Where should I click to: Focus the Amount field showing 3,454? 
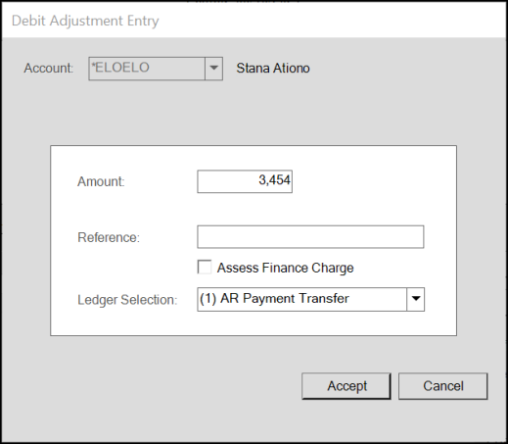[x=245, y=181]
